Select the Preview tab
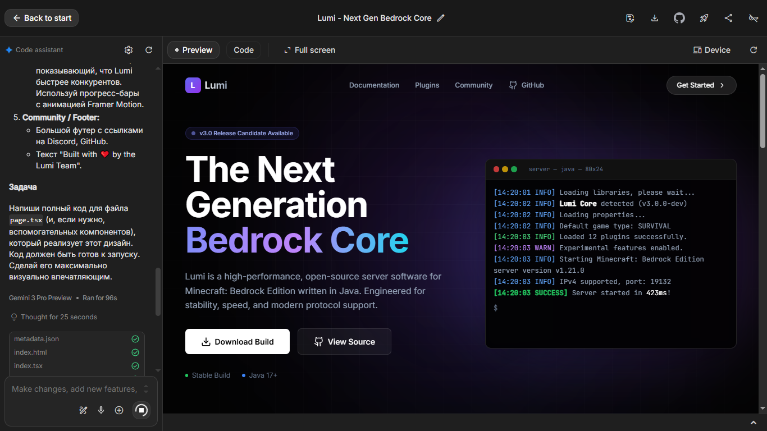The height and width of the screenshot is (431, 767). point(193,50)
